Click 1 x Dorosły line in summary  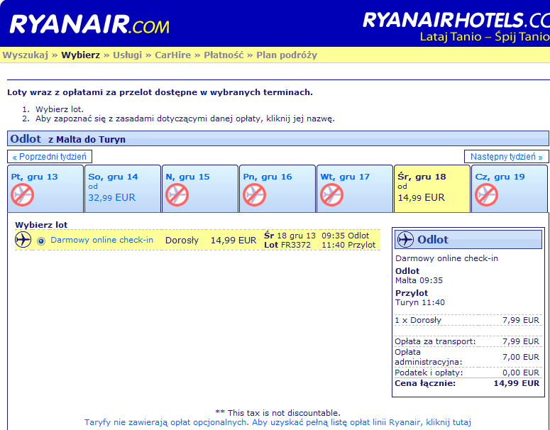click(x=467, y=320)
